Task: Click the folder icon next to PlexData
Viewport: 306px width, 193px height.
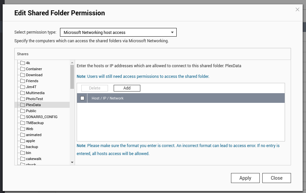Action: (23, 105)
